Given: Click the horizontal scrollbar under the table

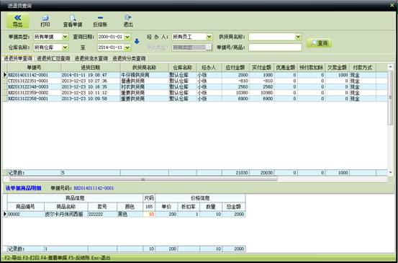Looking at the screenshot, I should [143, 179].
